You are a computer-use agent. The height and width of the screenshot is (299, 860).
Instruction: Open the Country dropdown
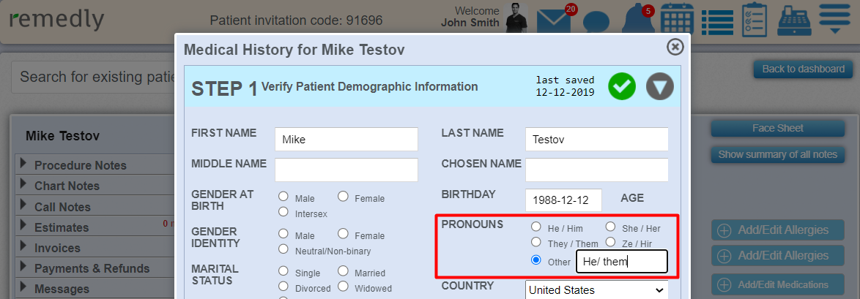click(597, 289)
